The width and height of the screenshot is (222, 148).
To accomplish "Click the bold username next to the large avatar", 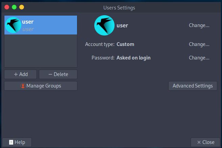I will click(122, 25).
